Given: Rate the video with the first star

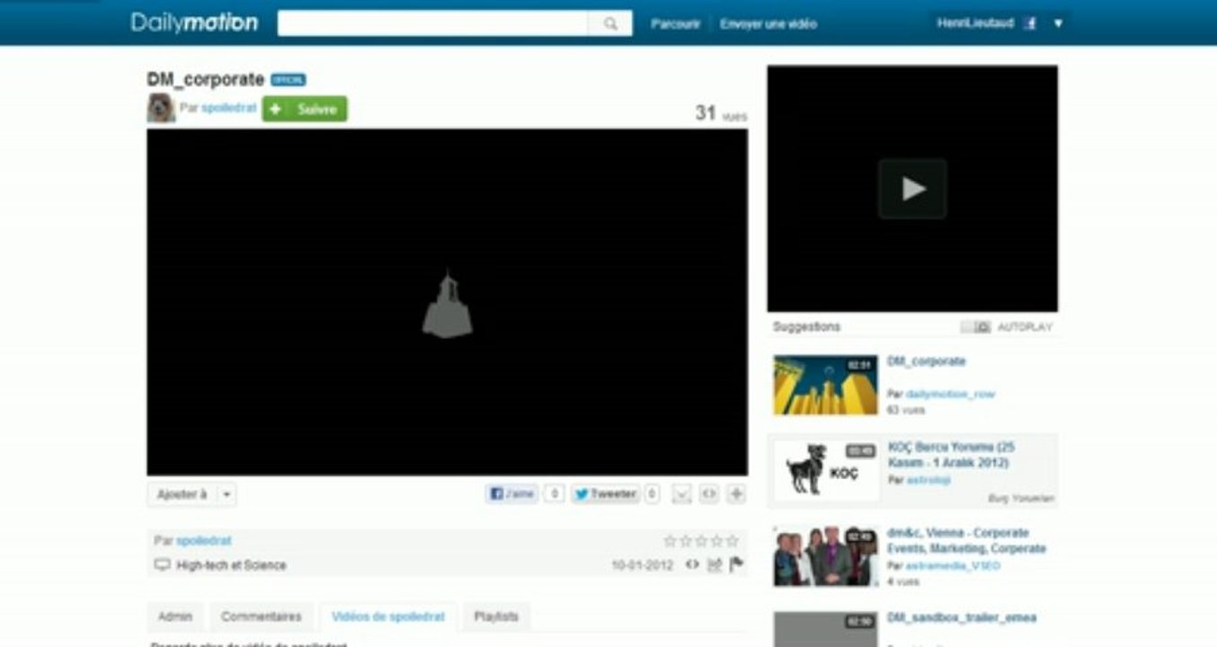Looking at the screenshot, I should [x=670, y=541].
